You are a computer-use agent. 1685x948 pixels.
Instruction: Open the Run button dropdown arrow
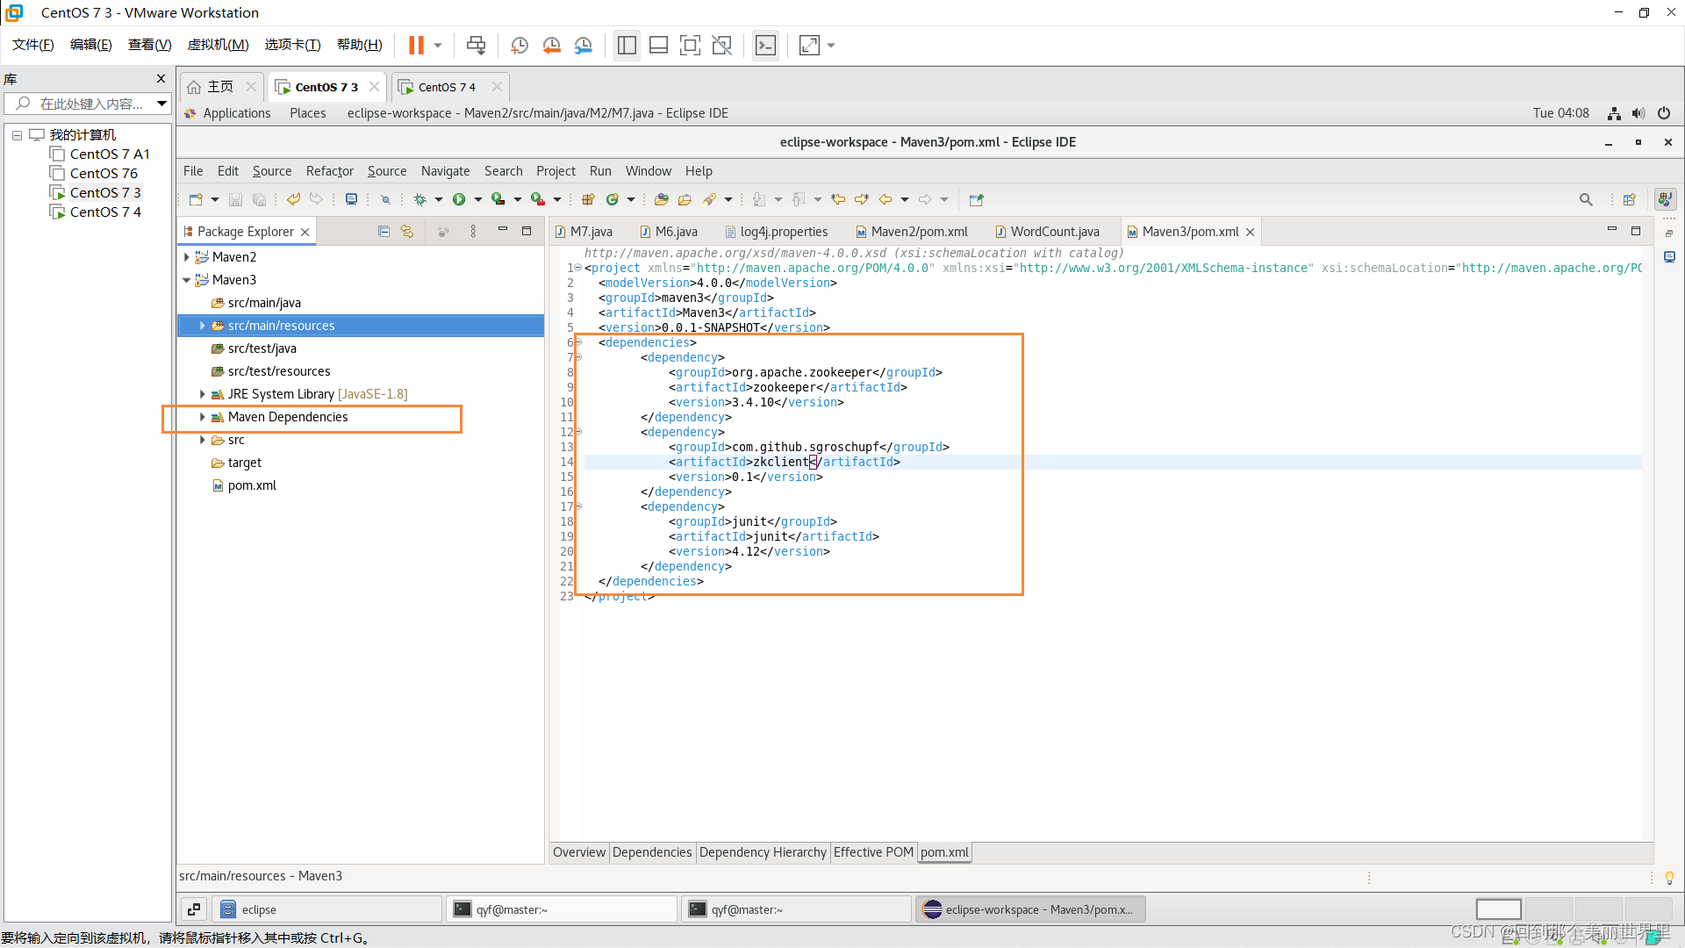pos(477,199)
